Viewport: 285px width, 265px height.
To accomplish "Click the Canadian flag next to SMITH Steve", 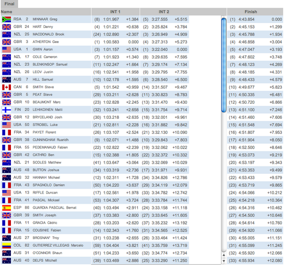I will coord(6,87).
